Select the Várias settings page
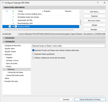This screenshot has height=102, width=108. (x=7, y=78)
